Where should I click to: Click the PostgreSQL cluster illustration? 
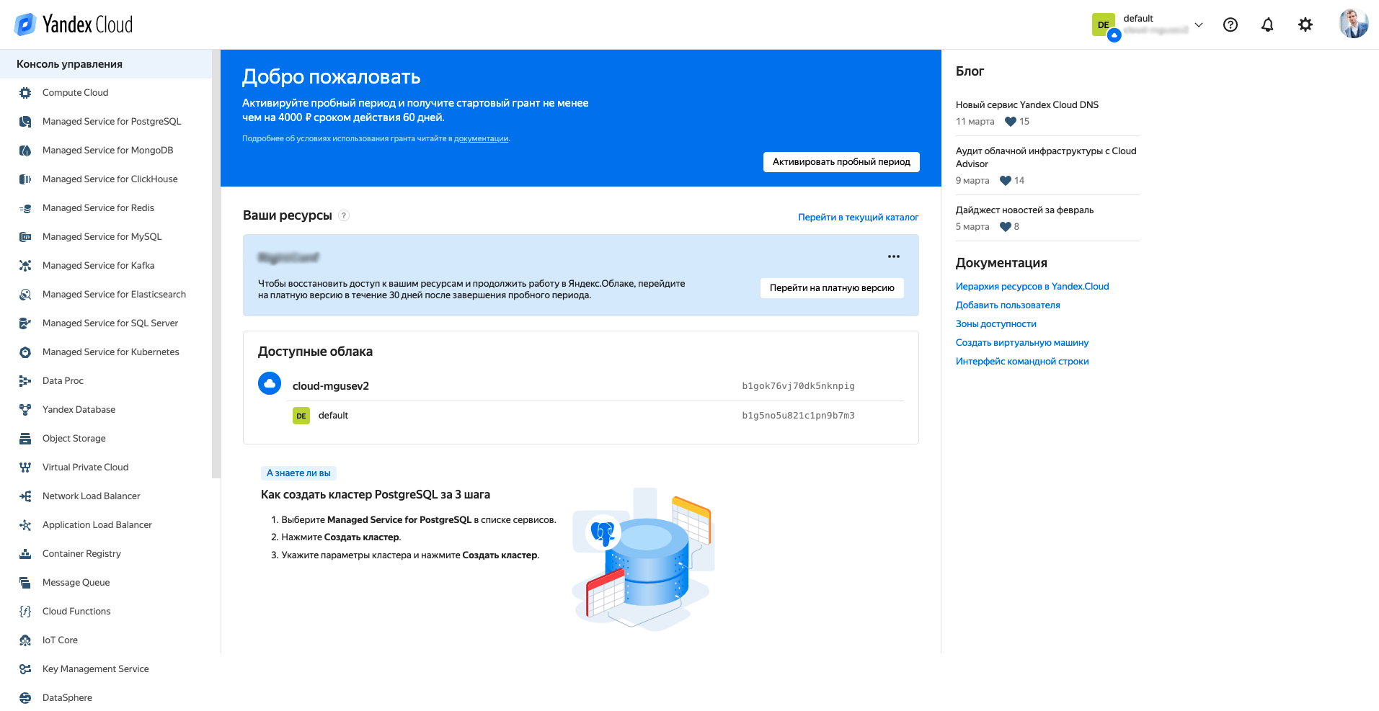(x=642, y=560)
